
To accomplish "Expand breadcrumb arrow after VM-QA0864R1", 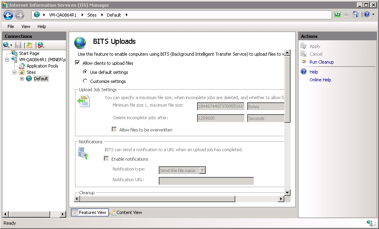I will click(x=83, y=15).
